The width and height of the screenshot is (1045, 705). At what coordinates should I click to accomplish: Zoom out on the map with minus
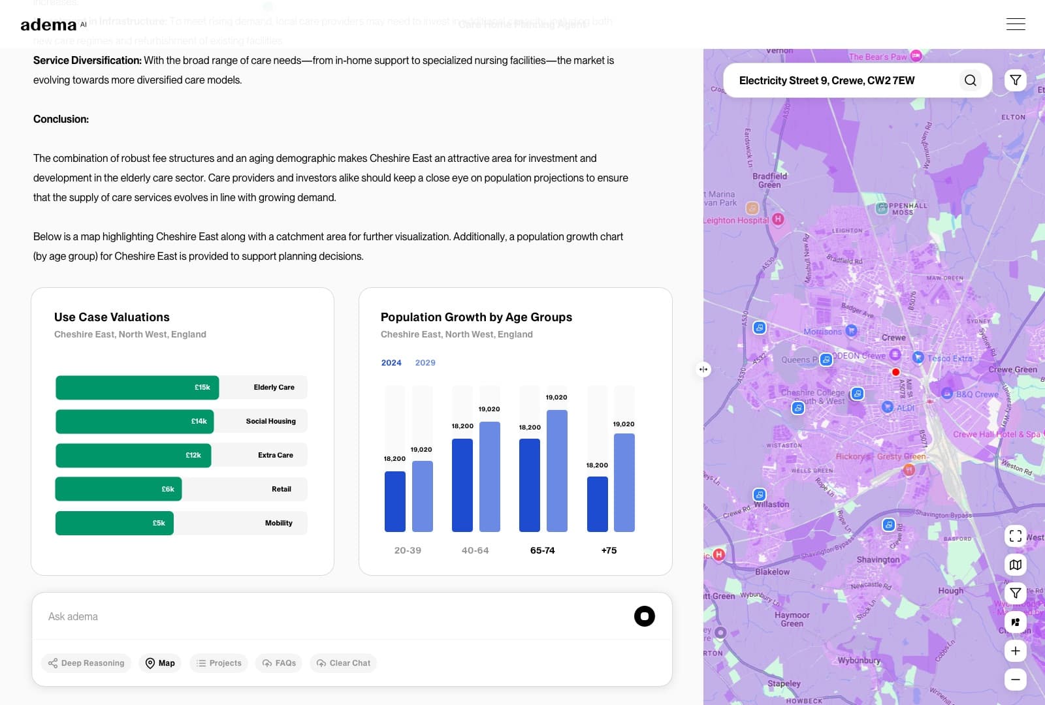click(x=1016, y=680)
